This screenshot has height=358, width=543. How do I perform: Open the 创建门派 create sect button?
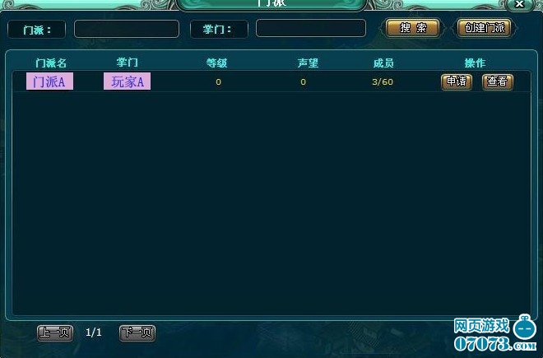tap(485, 28)
